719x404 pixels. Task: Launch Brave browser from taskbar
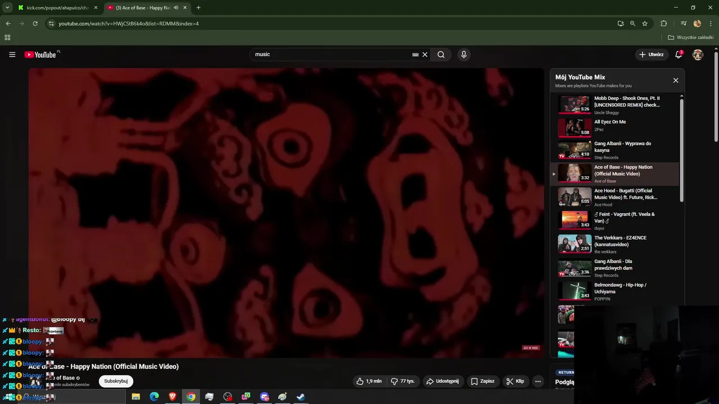tap(172, 397)
